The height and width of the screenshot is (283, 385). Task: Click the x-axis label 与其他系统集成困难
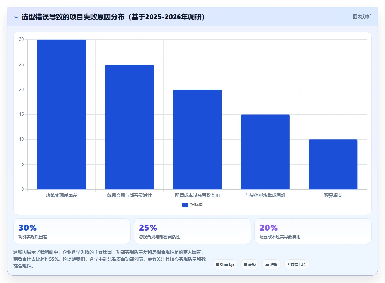pos(265,196)
